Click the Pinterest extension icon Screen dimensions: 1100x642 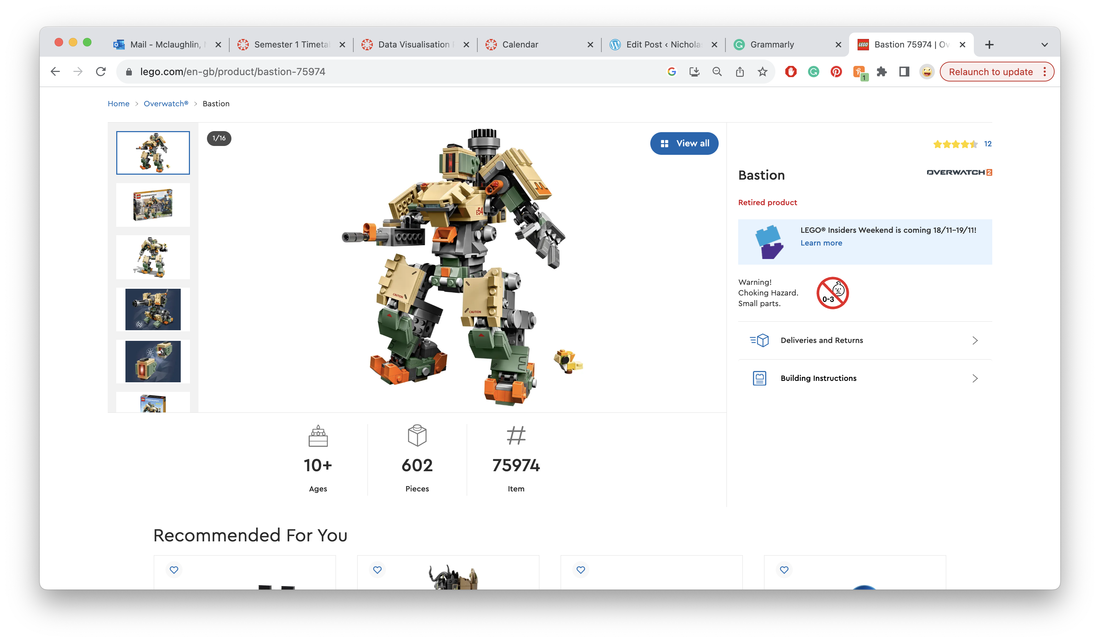[x=836, y=72]
